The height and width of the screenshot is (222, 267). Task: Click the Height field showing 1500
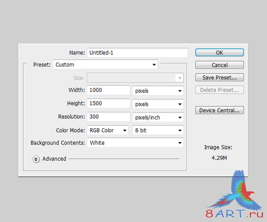[x=108, y=103]
